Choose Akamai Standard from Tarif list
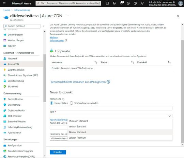Image resolution: width=184 pixels, height=158 pixels. click(120, 132)
